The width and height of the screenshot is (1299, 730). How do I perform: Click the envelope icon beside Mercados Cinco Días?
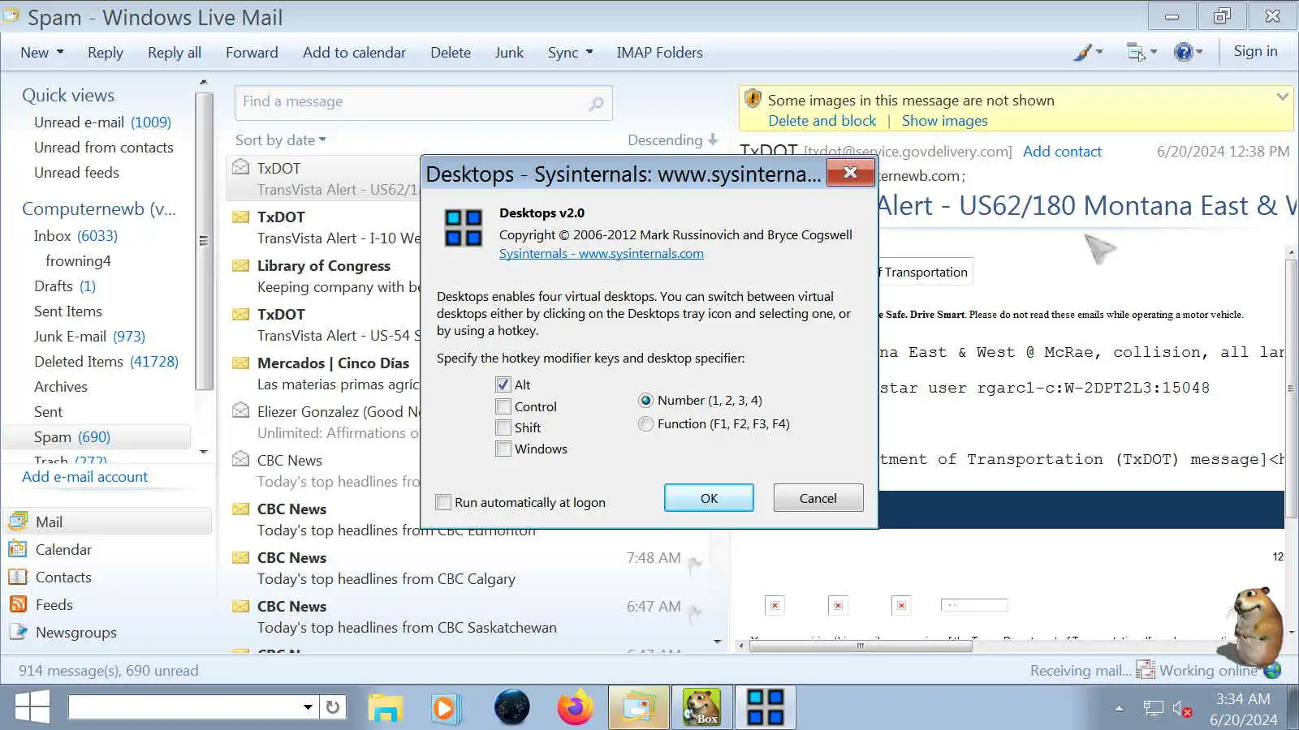tap(241, 363)
